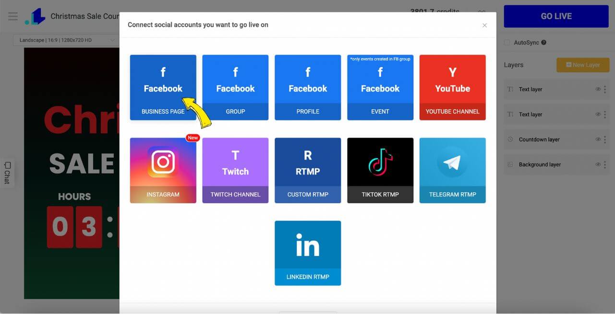615x314 pixels.
Task: Open the AutoSync help icon
Action: coord(544,43)
